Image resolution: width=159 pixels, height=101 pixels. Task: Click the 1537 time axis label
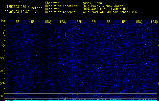tap(108, 22)
